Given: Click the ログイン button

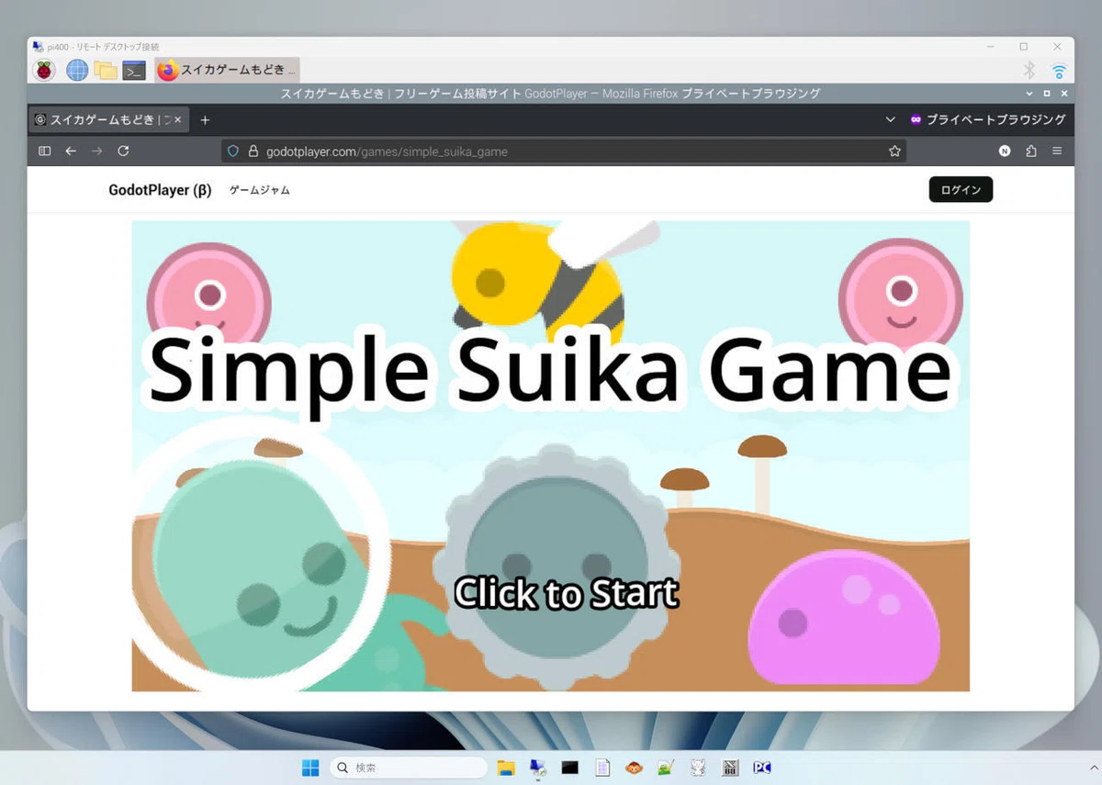Looking at the screenshot, I should [x=961, y=189].
